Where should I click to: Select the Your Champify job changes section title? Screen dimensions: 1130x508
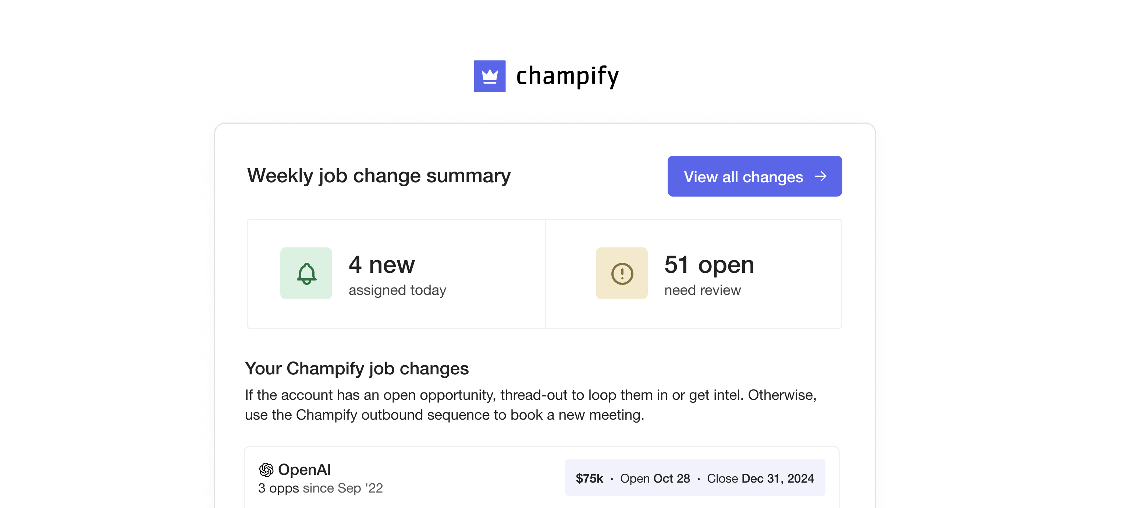[x=357, y=368]
